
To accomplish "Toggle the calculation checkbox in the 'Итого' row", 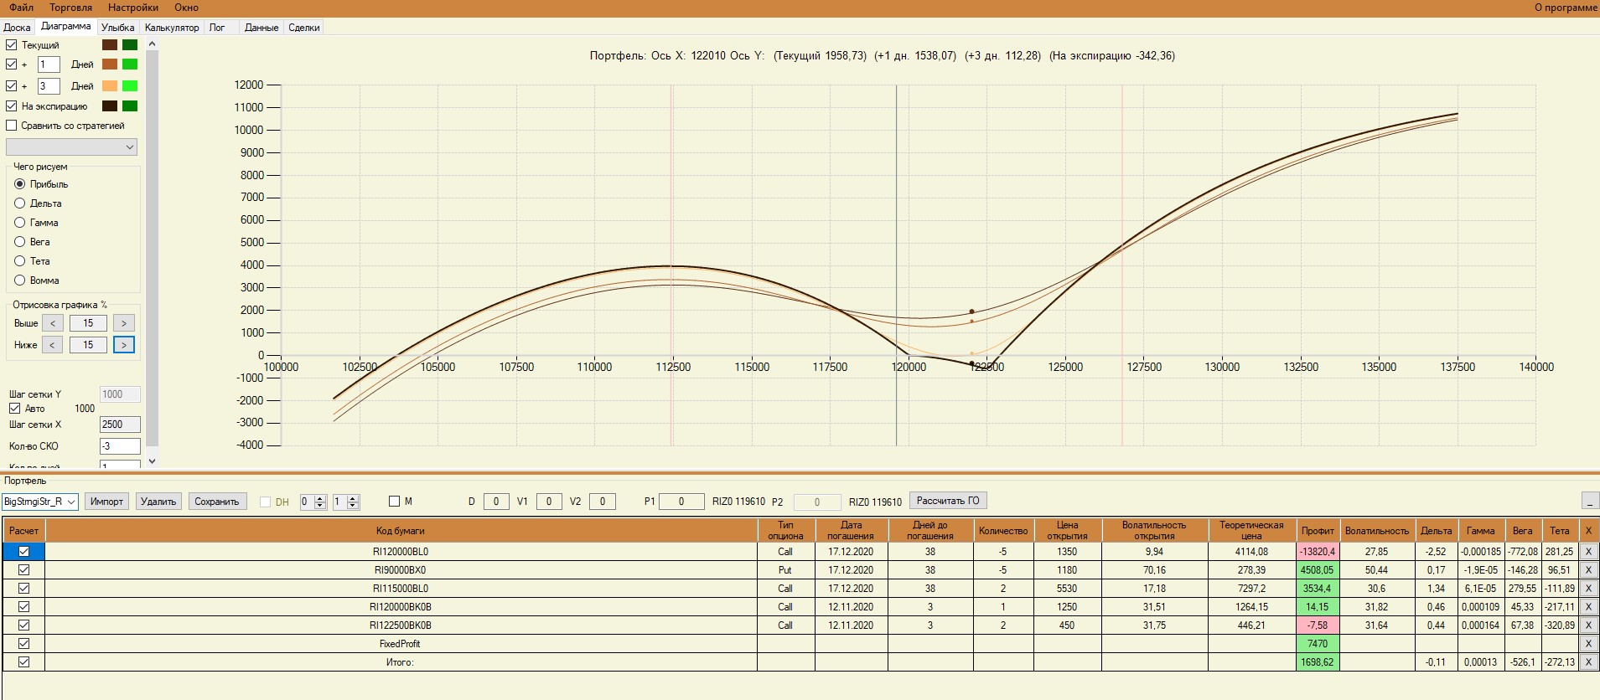I will click(x=23, y=662).
